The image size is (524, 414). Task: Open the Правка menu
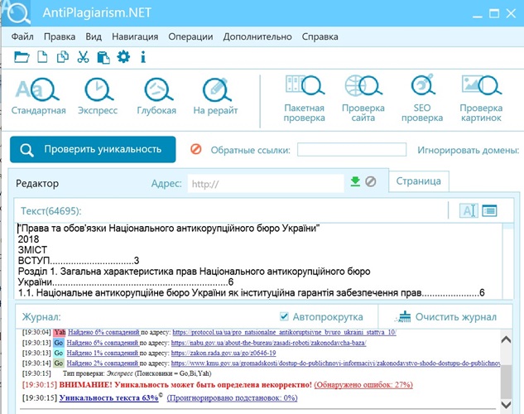(x=60, y=36)
